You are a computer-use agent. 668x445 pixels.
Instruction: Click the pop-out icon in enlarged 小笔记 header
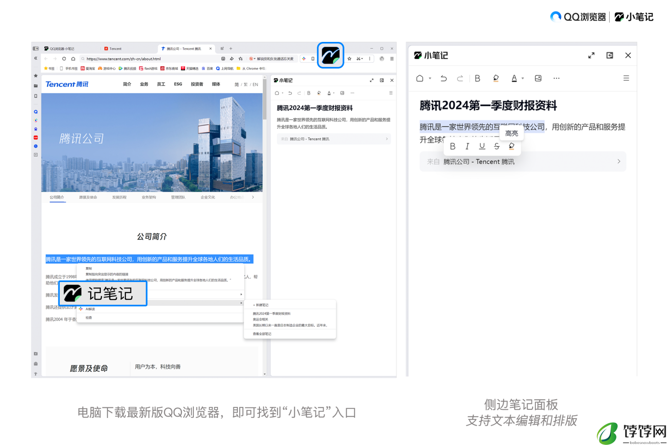coord(610,55)
